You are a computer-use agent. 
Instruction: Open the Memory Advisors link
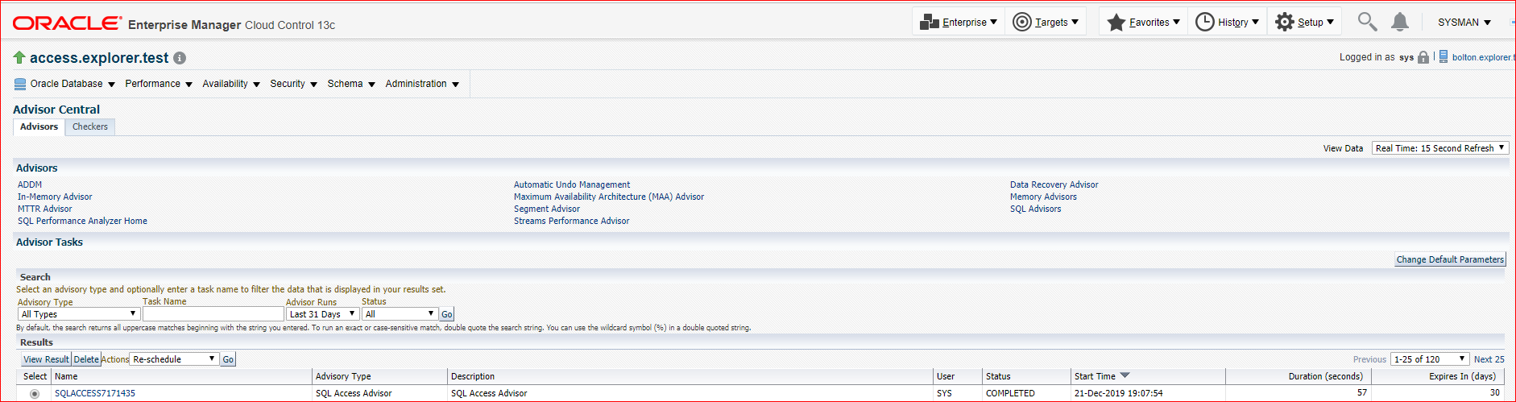(x=1043, y=197)
